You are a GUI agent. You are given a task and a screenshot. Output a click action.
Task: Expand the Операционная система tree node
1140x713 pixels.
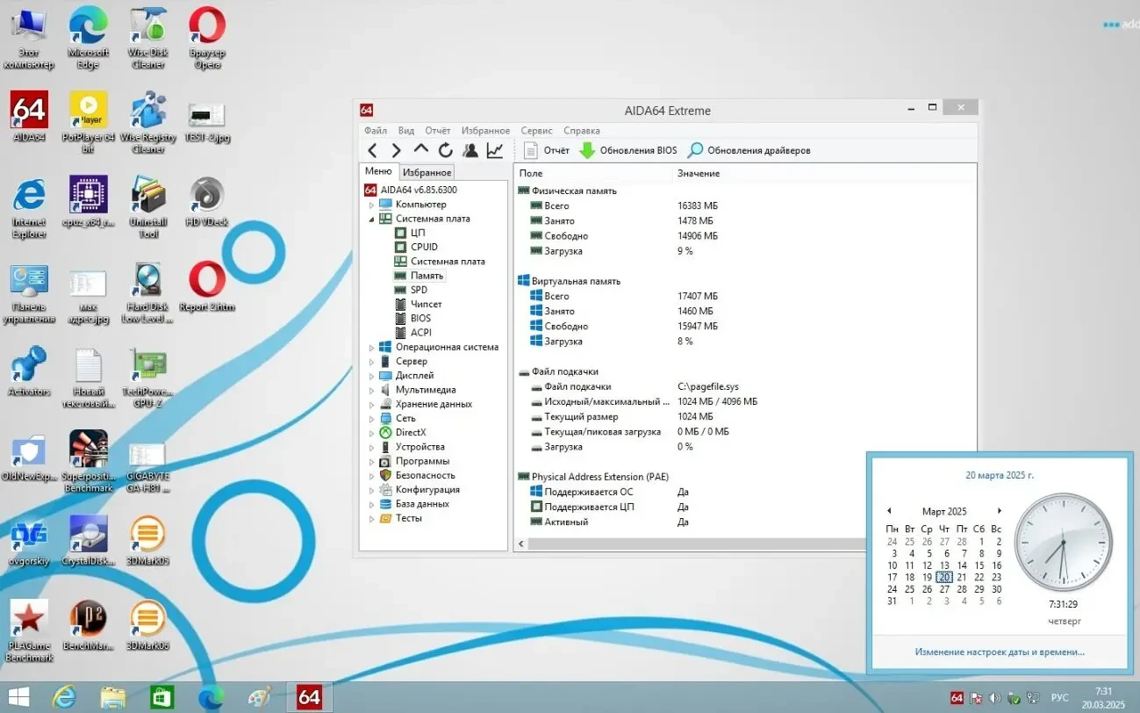click(x=371, y=348)
